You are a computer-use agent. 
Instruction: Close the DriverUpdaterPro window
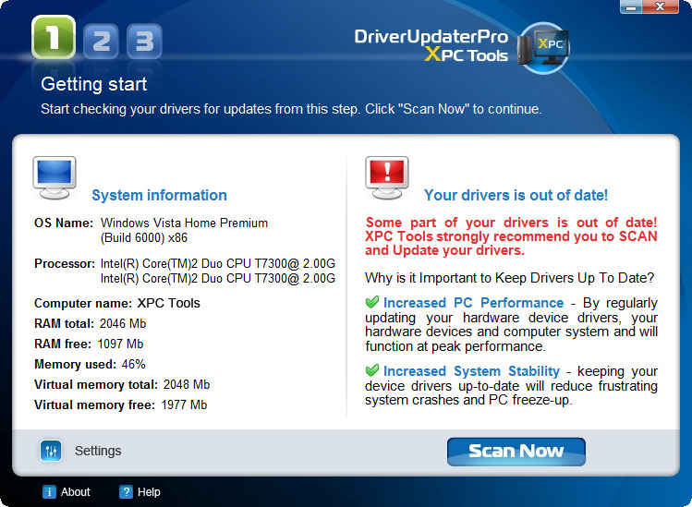coord(661,6)
